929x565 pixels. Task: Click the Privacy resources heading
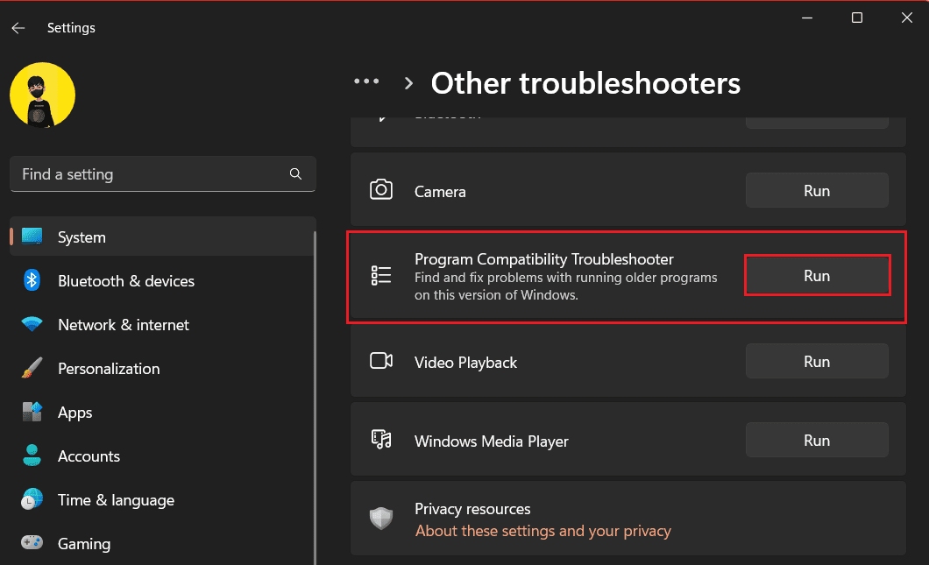pyautogui.click(x=472, y=509)
